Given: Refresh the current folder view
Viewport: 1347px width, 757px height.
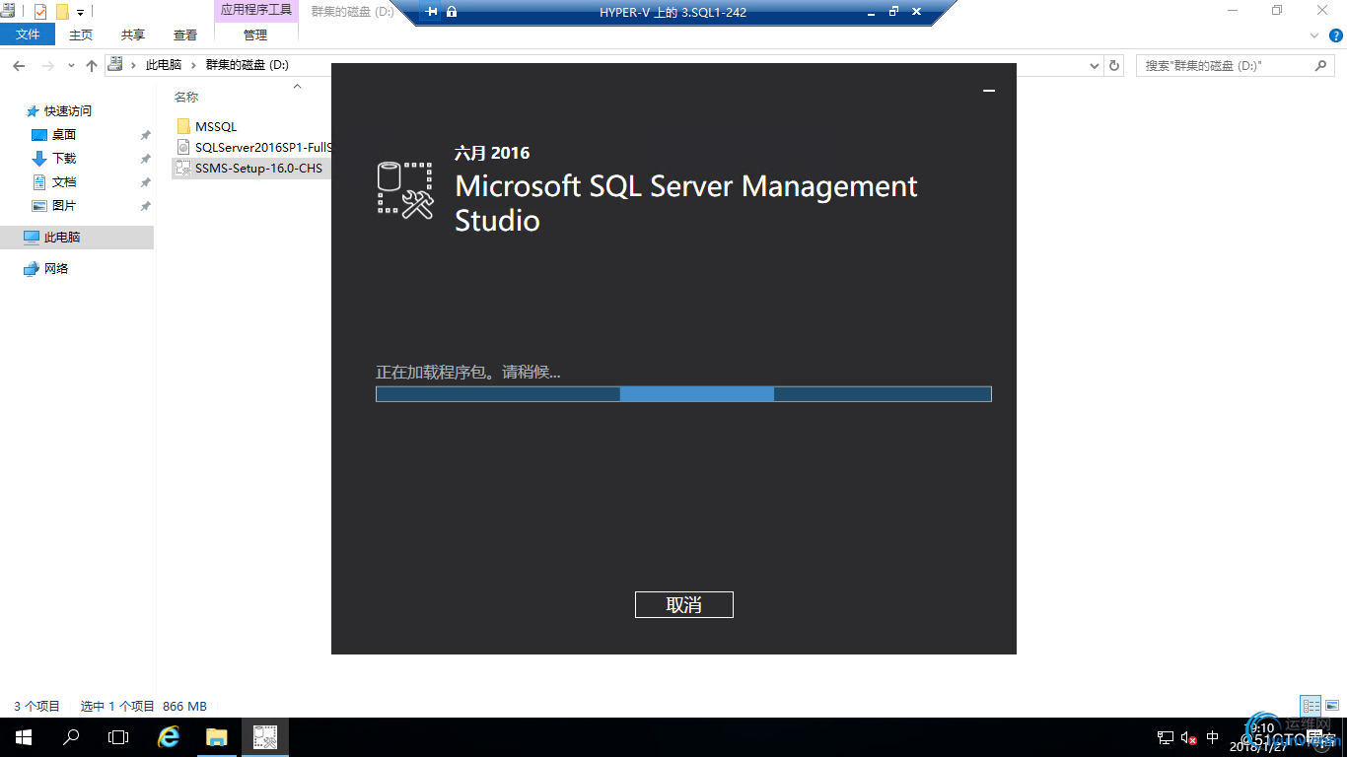Looking at the screenshot, I should [x=1115, y=66].
